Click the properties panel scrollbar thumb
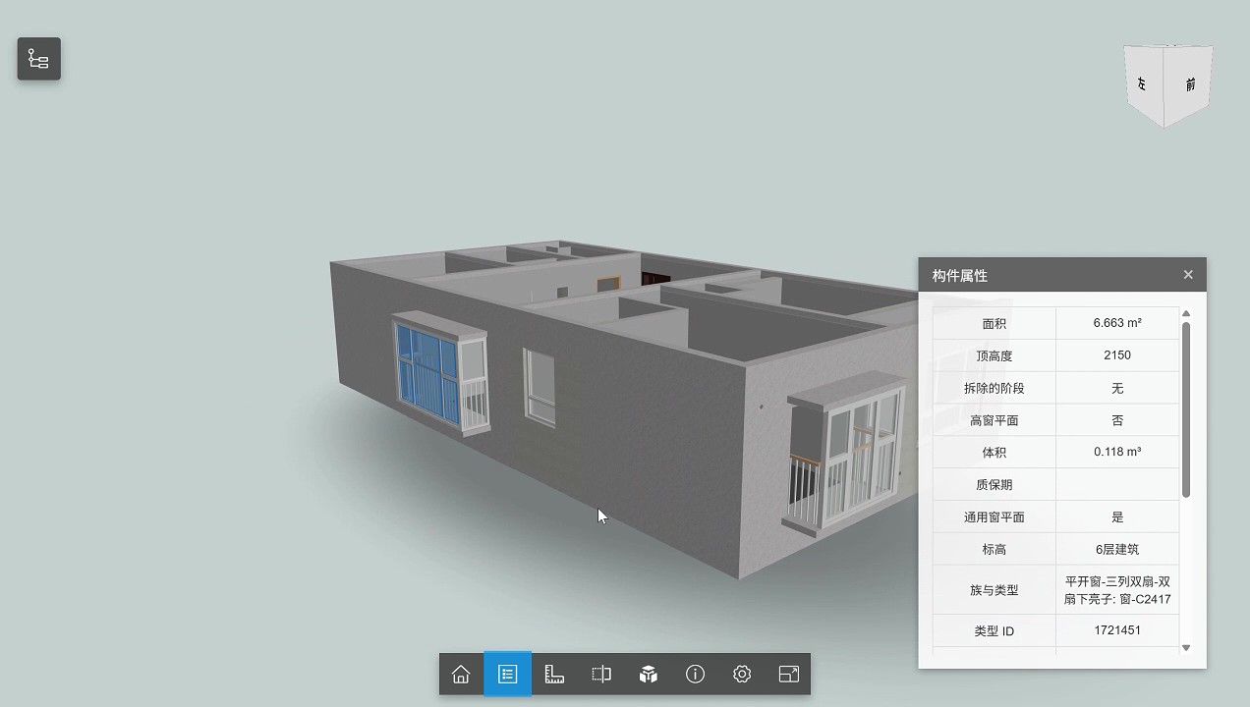The width and height of the screenshot is (1250, 707). point(1186,409)
